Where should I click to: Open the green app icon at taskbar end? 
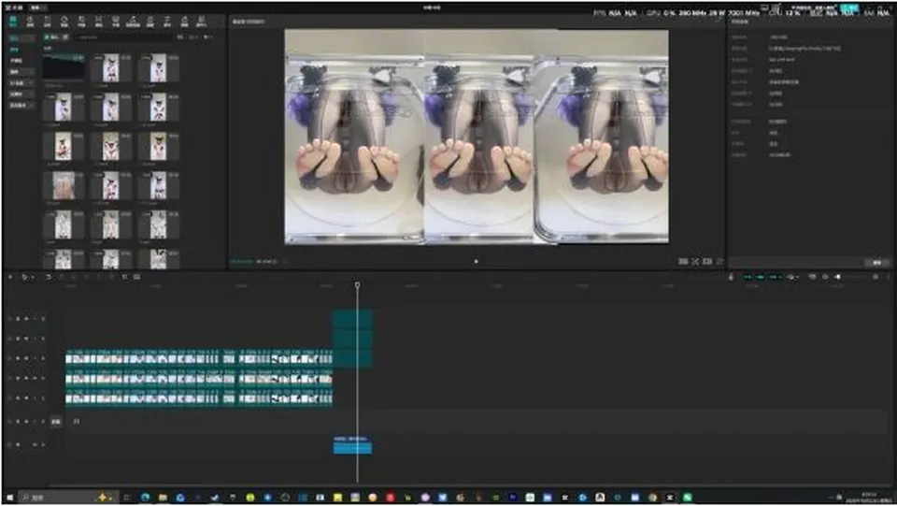pos(687,498)
